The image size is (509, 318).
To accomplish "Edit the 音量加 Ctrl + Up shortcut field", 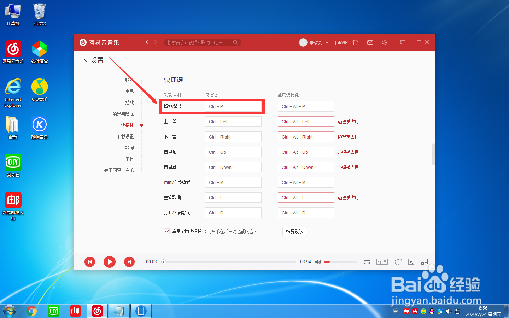I will (233, 152).
